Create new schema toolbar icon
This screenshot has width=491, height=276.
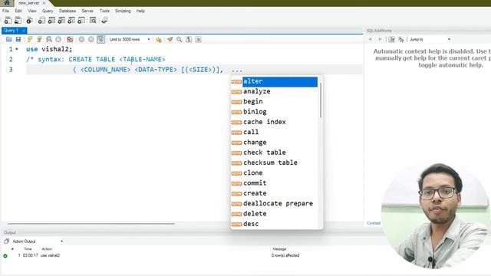tap(41, 21)
